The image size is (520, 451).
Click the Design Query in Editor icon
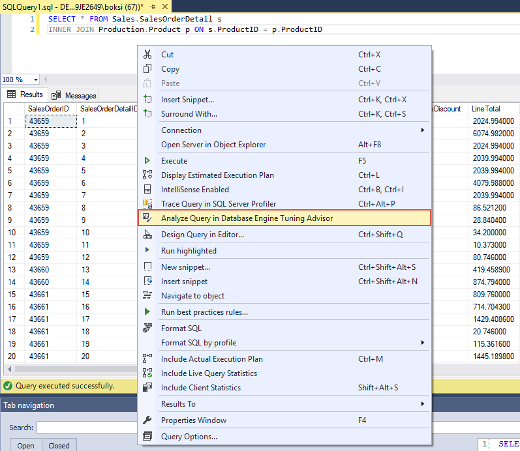147,234
